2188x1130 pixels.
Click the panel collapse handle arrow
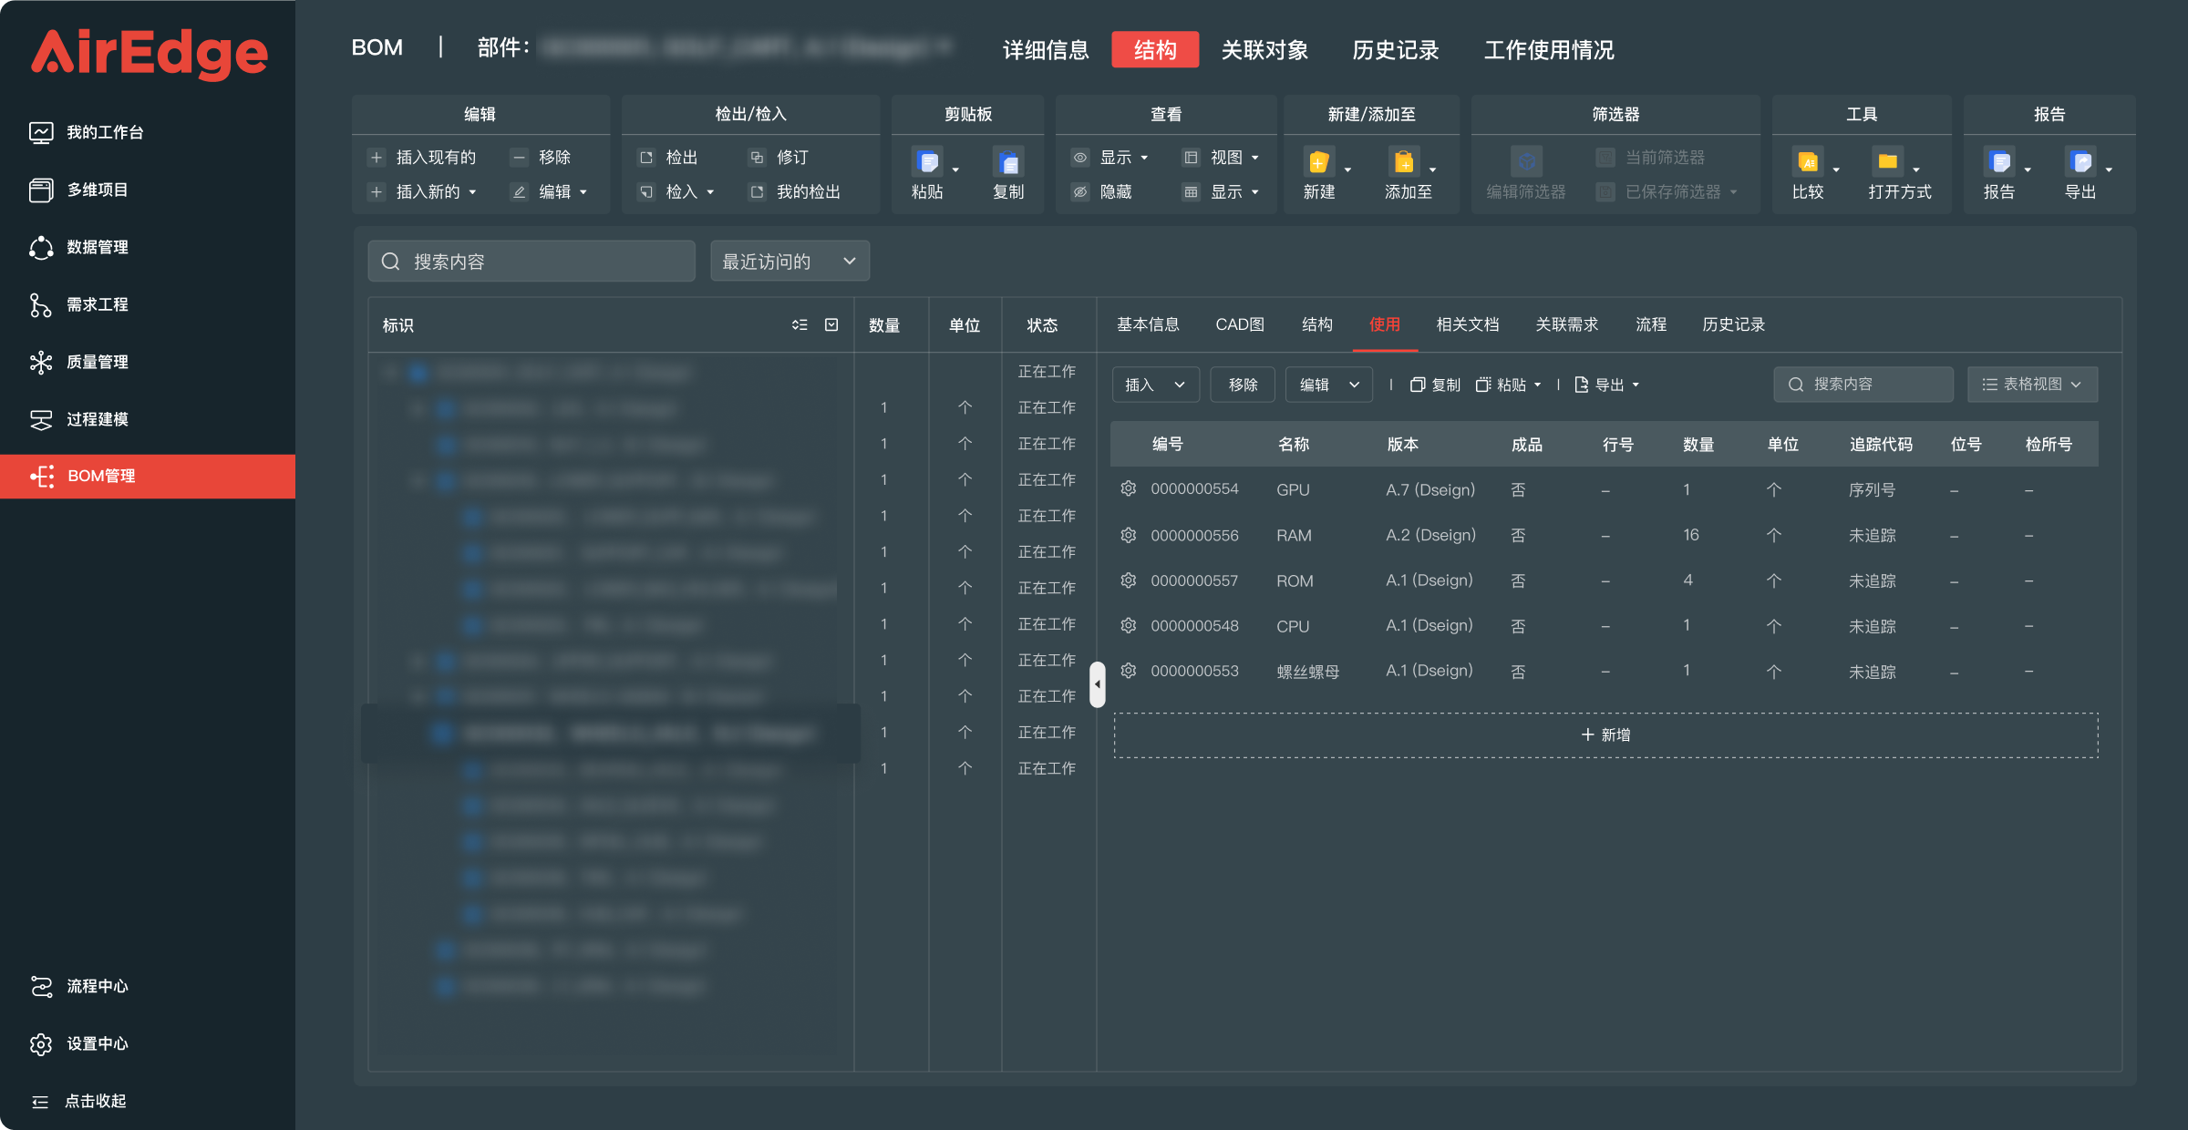(x=1098, y=684)
